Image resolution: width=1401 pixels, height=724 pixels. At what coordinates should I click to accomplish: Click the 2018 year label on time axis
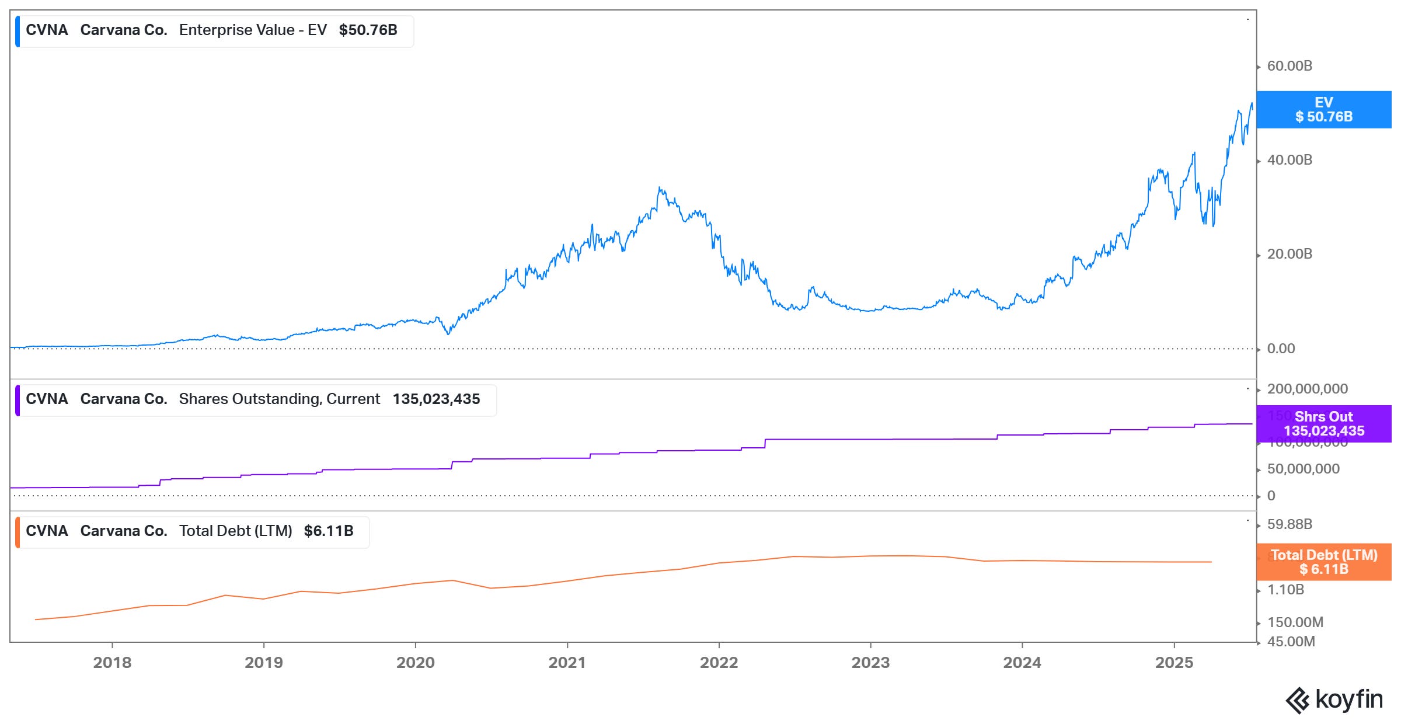112,663
